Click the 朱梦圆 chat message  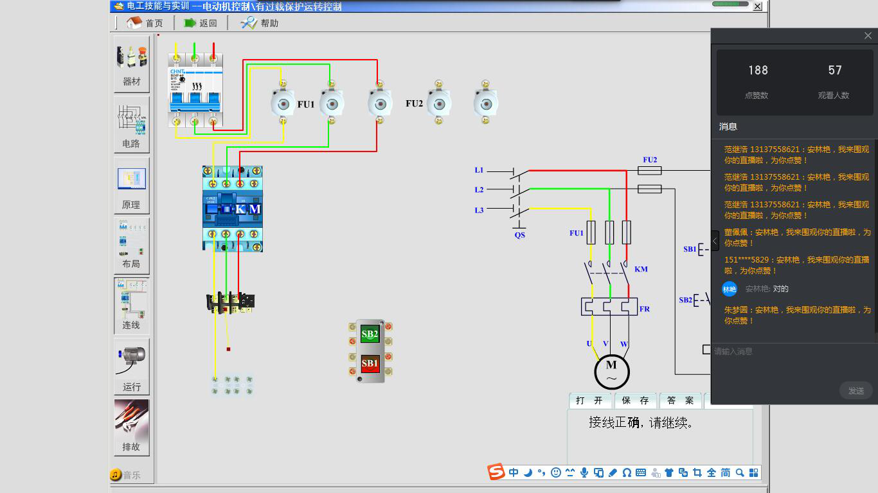click(798, 315)
